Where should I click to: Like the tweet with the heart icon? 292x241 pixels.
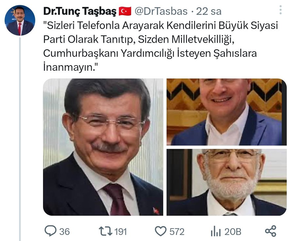point(161,231)
